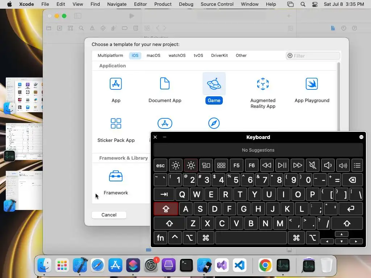
Task: Open Safari from the Dock
Action: pyautogui.click(x=97, y=265)
